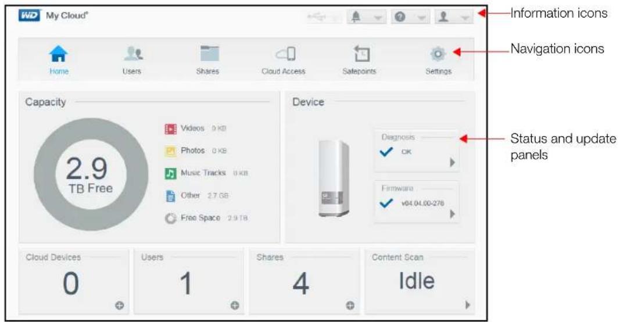The width and height of the screenshot is (620, 322).
Task: Click the firmware version v04.04.00-278
Action: coord(422,203)
